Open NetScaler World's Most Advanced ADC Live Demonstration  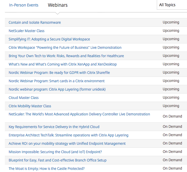point(79,114)
